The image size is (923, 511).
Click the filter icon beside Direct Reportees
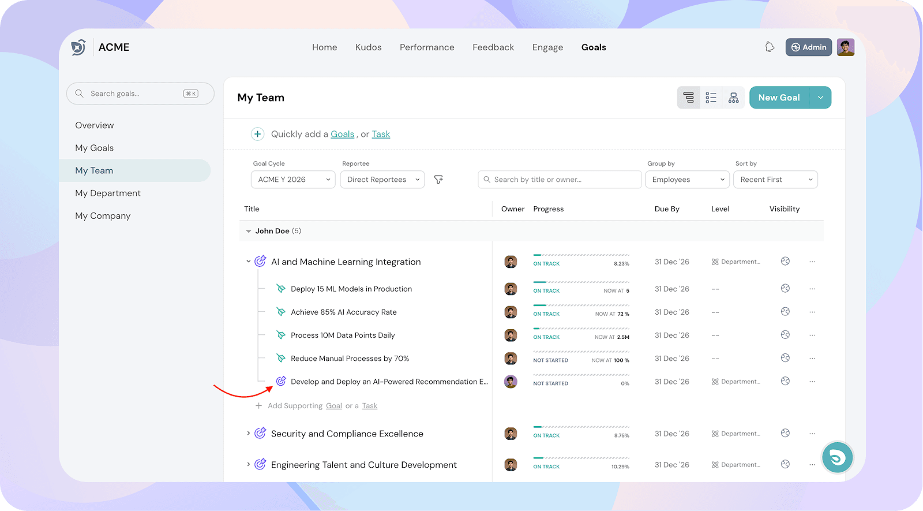(438, 180)
